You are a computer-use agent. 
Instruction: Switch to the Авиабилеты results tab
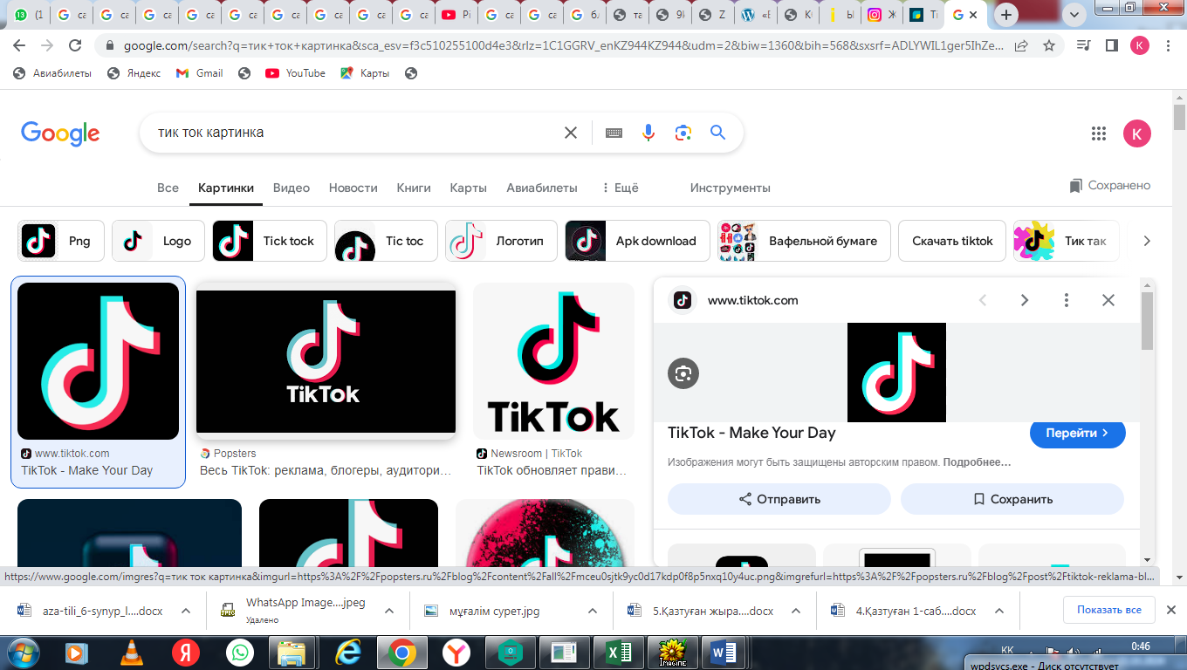coord(542,188)
